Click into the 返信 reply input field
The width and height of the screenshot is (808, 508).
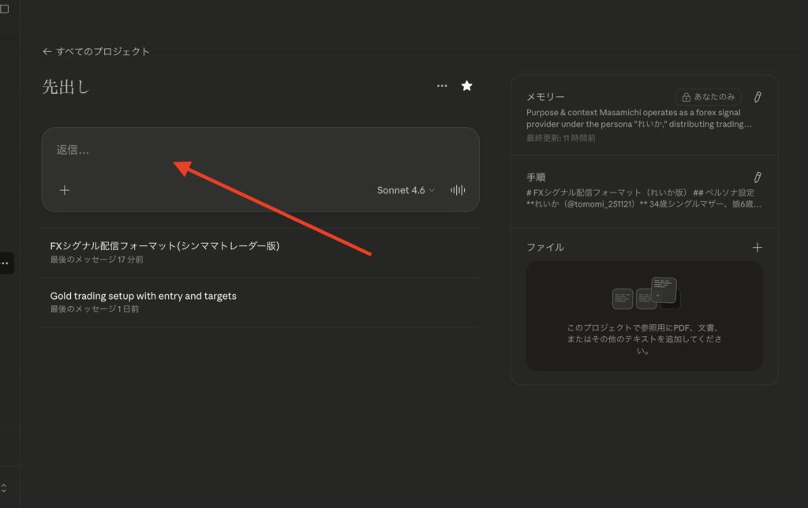237,150
